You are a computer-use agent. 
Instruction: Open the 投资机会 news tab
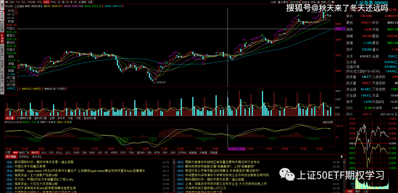(x=23, y=157)
